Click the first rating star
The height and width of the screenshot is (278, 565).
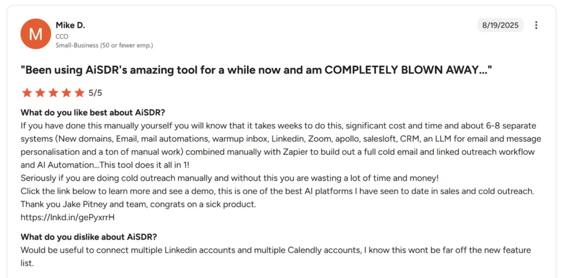pos(26,92)
